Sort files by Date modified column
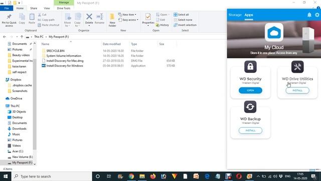 pyautogui.click(x=111, y=44)
